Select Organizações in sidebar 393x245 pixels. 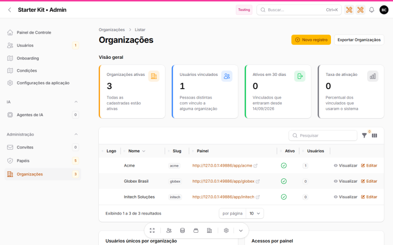pyautogui.click(x=42, y=174)
